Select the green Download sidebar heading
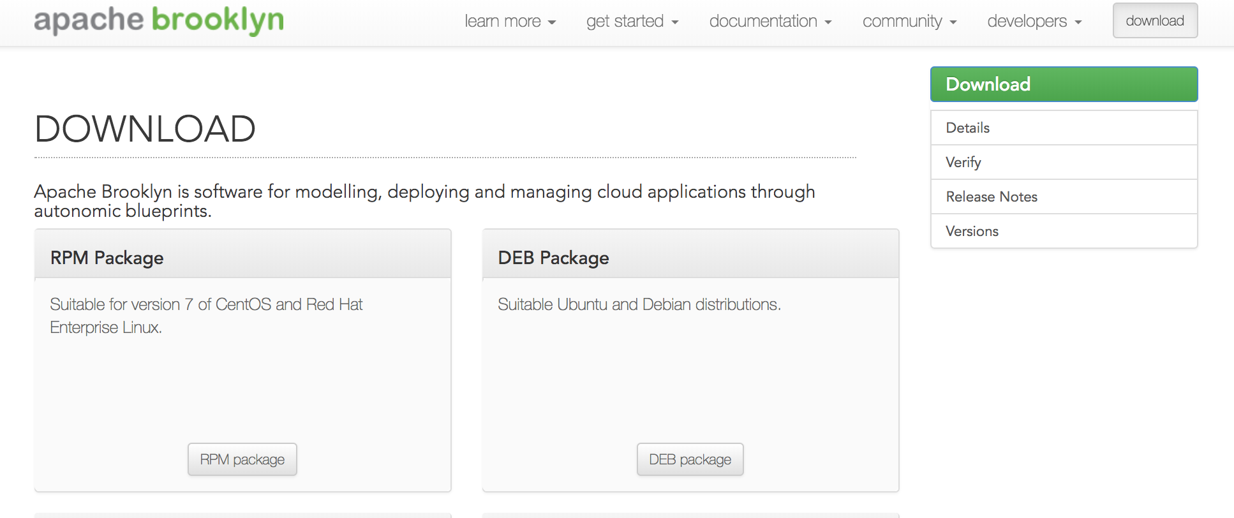This screenshot has height=518, width=1234. point(1064,84)
